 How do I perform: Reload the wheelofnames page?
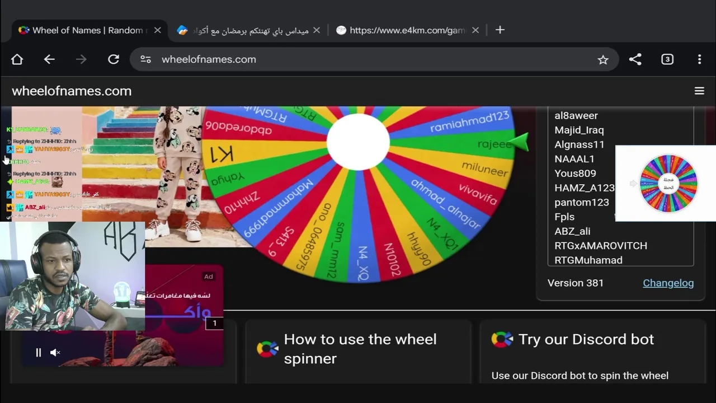(114, 59)
